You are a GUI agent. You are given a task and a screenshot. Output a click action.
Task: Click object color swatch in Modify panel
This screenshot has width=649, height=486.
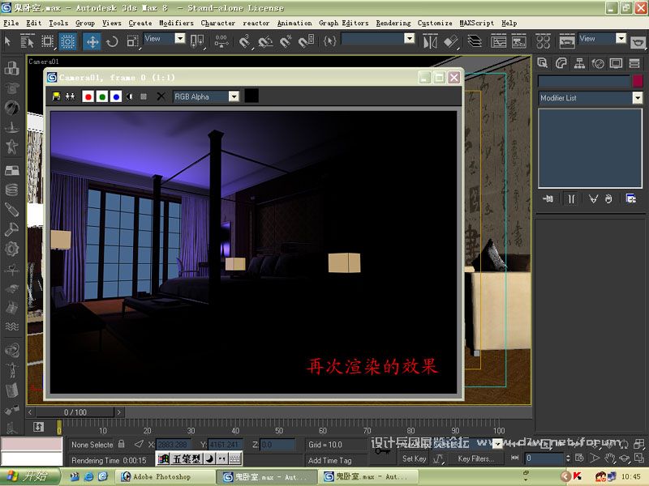point(638,81)
